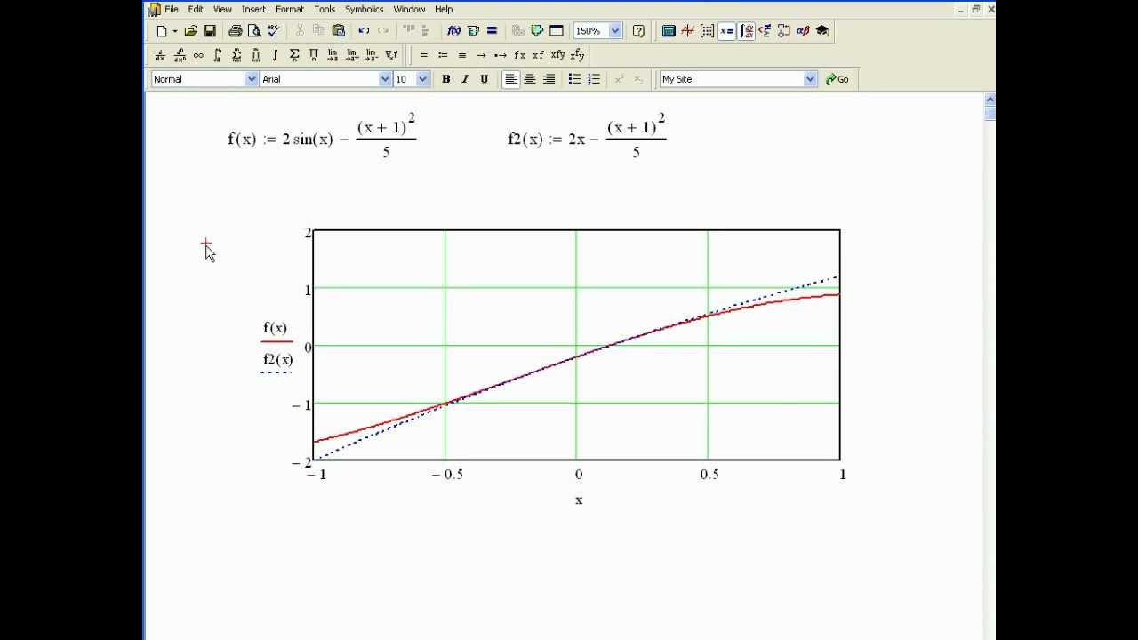Click the Insert Component puzzle icon
This screenshot has height=640, width=1138.
tap(537, 31)
